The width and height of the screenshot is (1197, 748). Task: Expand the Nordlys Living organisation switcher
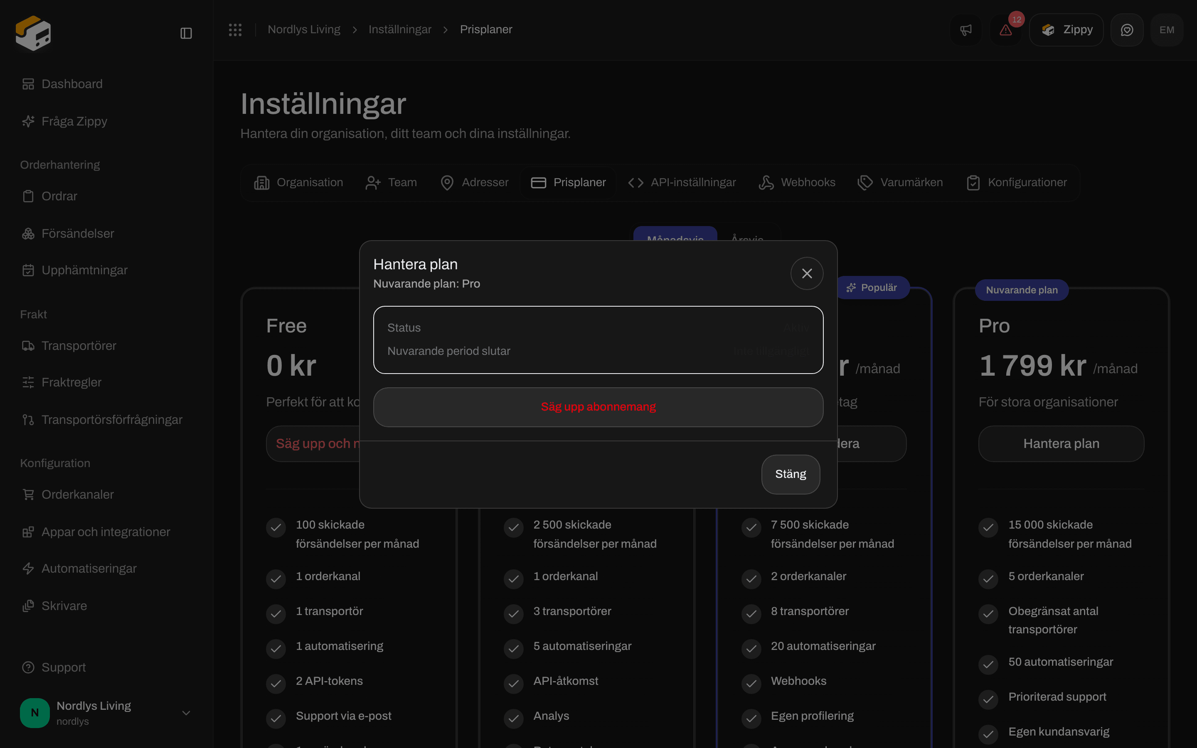tap(106, 713)
